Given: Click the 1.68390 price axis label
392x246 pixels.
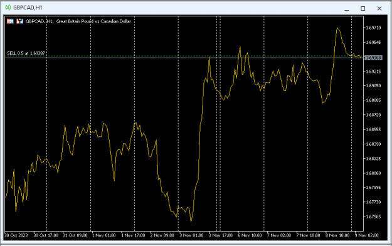Looking at the screenshot, I should click(x=374, y=144).
